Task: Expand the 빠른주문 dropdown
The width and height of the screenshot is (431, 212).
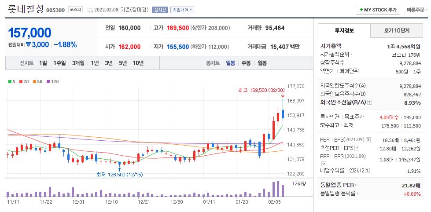Action: (x=417, y=10)
